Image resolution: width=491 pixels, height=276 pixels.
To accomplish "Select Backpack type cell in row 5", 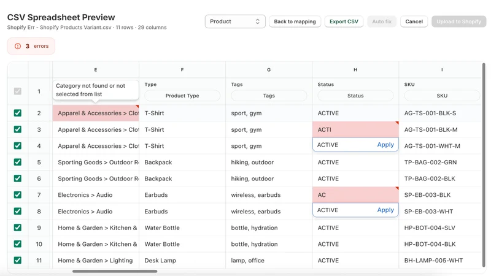I will click(x=182, y=162).
